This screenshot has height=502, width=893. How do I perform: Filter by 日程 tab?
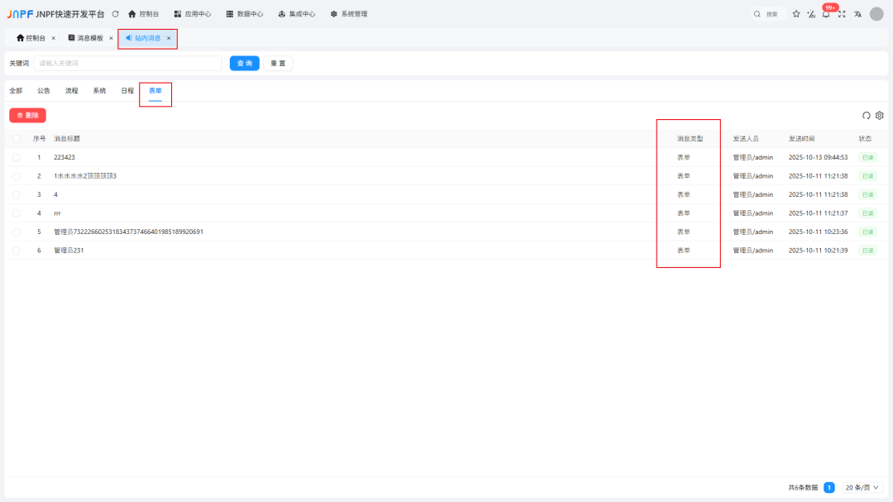pyautogui.click(x=127, y=91)
